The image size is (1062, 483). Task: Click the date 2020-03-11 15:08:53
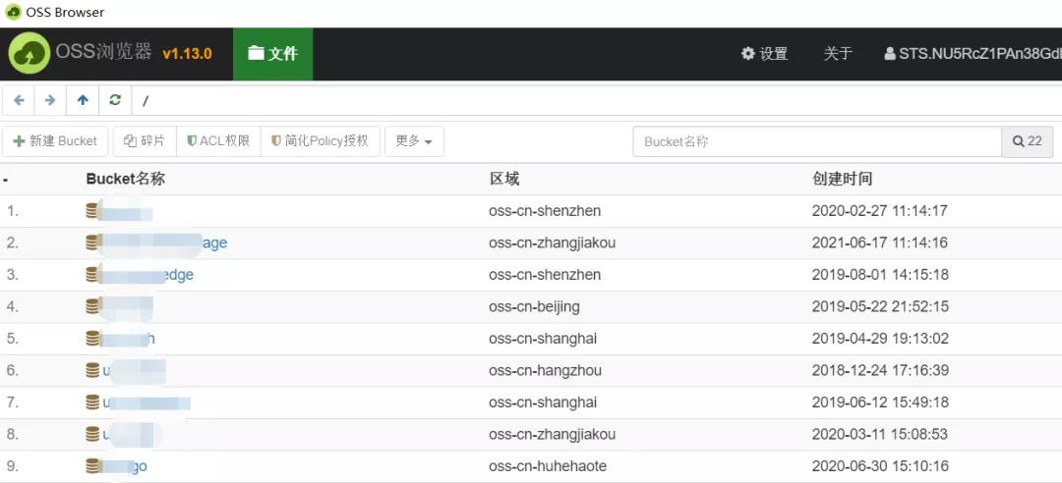coord(880,434)
